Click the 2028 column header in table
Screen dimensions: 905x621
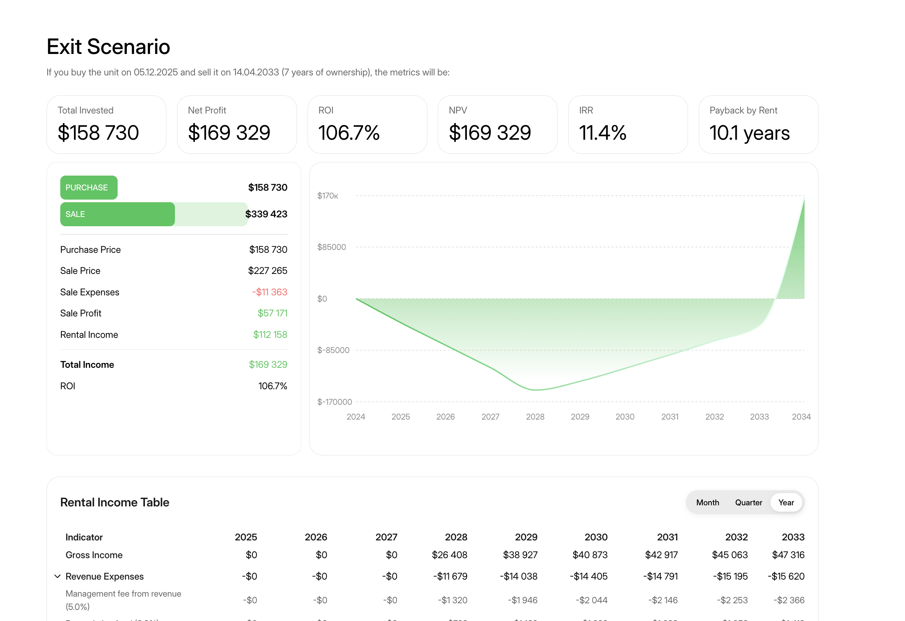[455, 537]
